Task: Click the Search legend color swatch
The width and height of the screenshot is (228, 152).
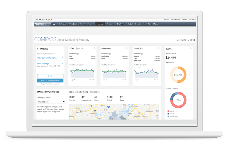Action: pos(168,111)
